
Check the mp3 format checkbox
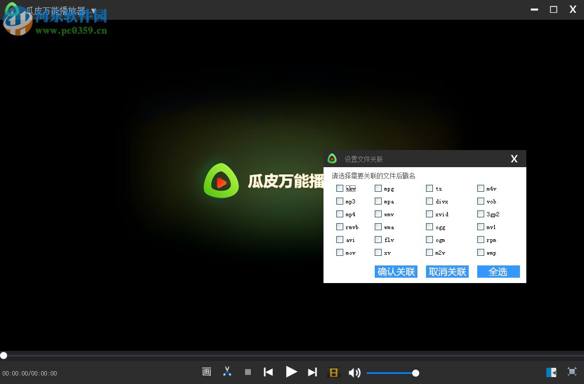(x=340, y=201)
